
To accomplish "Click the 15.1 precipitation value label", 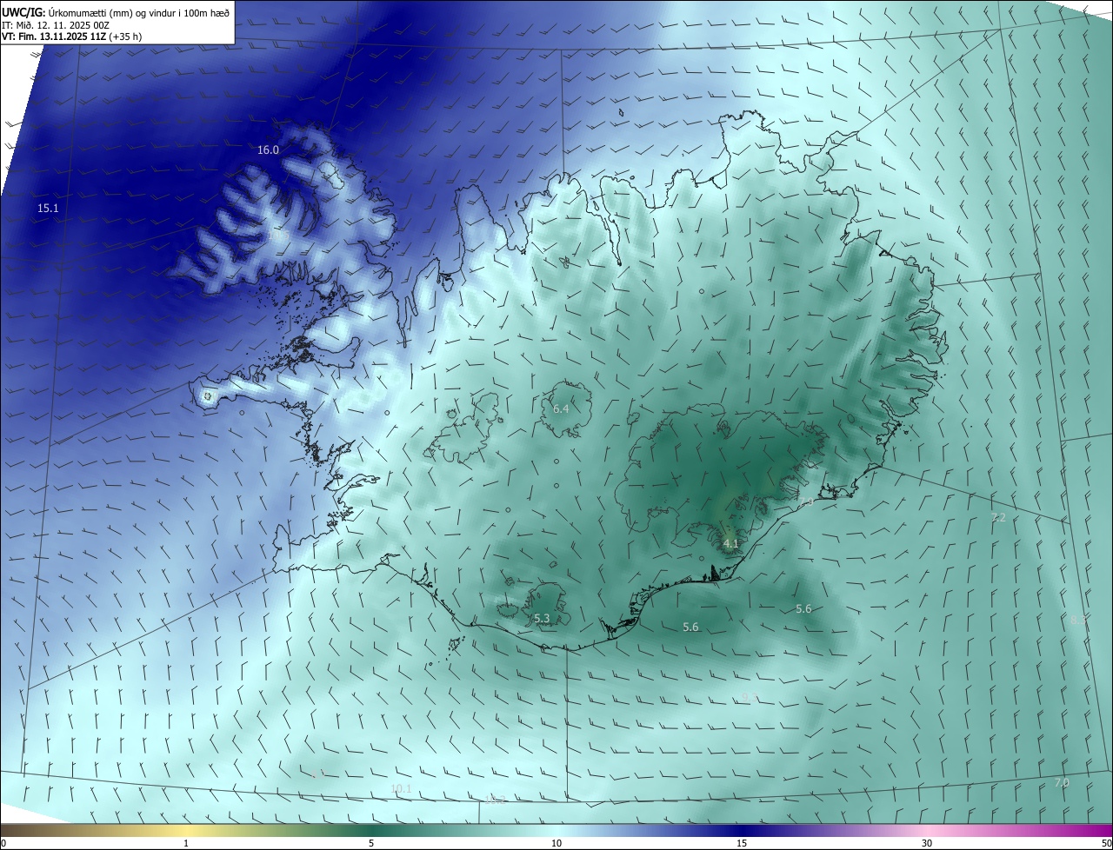I will [48, 209].
